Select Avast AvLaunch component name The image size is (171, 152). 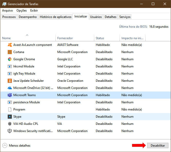tap(33, 45)
